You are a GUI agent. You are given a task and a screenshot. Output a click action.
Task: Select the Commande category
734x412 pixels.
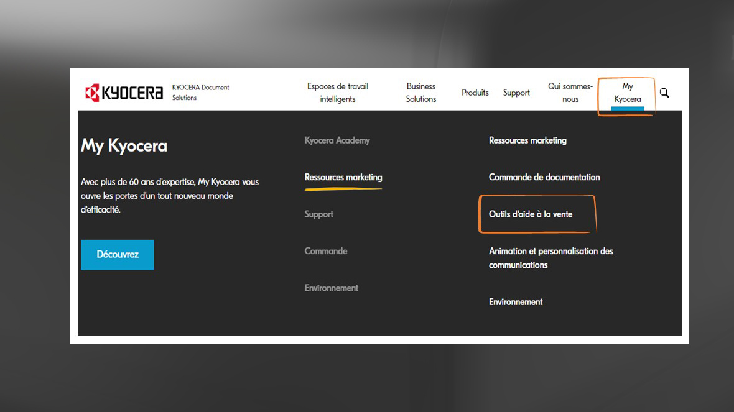325,251
